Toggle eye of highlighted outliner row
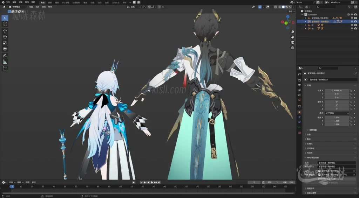The image size is (359, 198). 352,21
